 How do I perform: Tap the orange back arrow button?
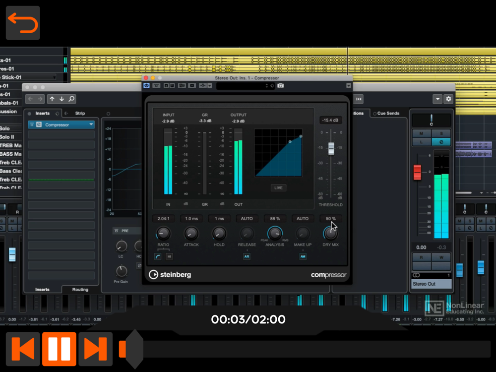(23, 23)
